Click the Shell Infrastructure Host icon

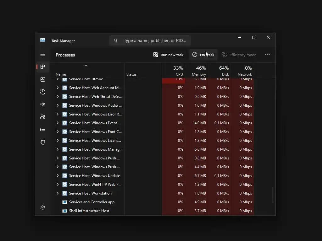click(x=65, y=211)
